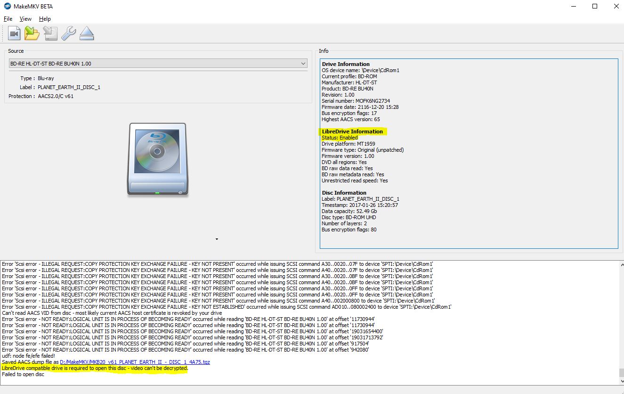Open Preferences with the wrench icon

pyautogui.click(x=69, y=33)
